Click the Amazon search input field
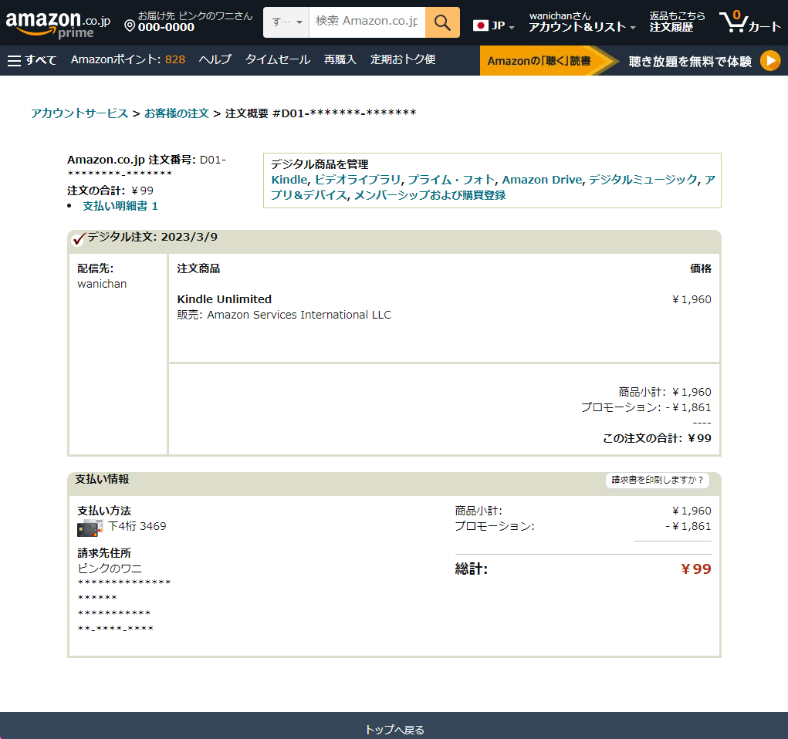788x739 pixels. point(367,22)
